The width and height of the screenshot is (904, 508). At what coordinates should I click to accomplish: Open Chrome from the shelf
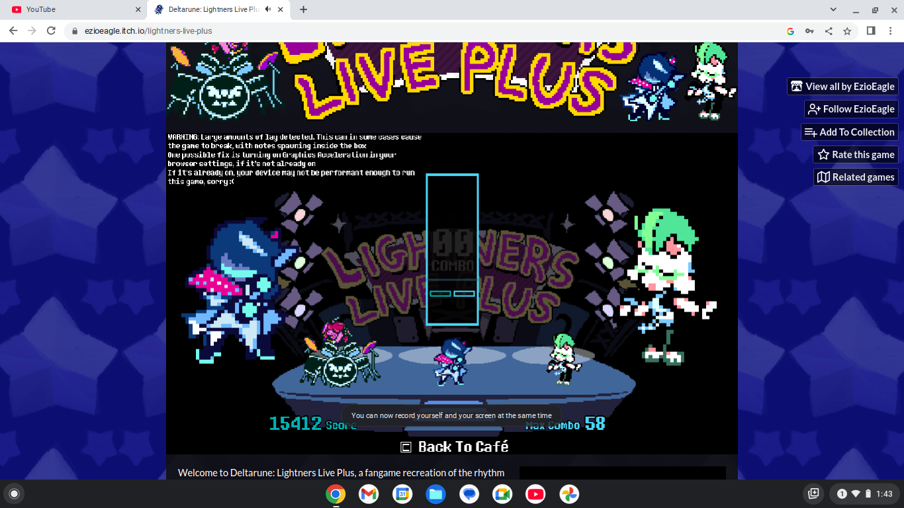click(336, 494)
